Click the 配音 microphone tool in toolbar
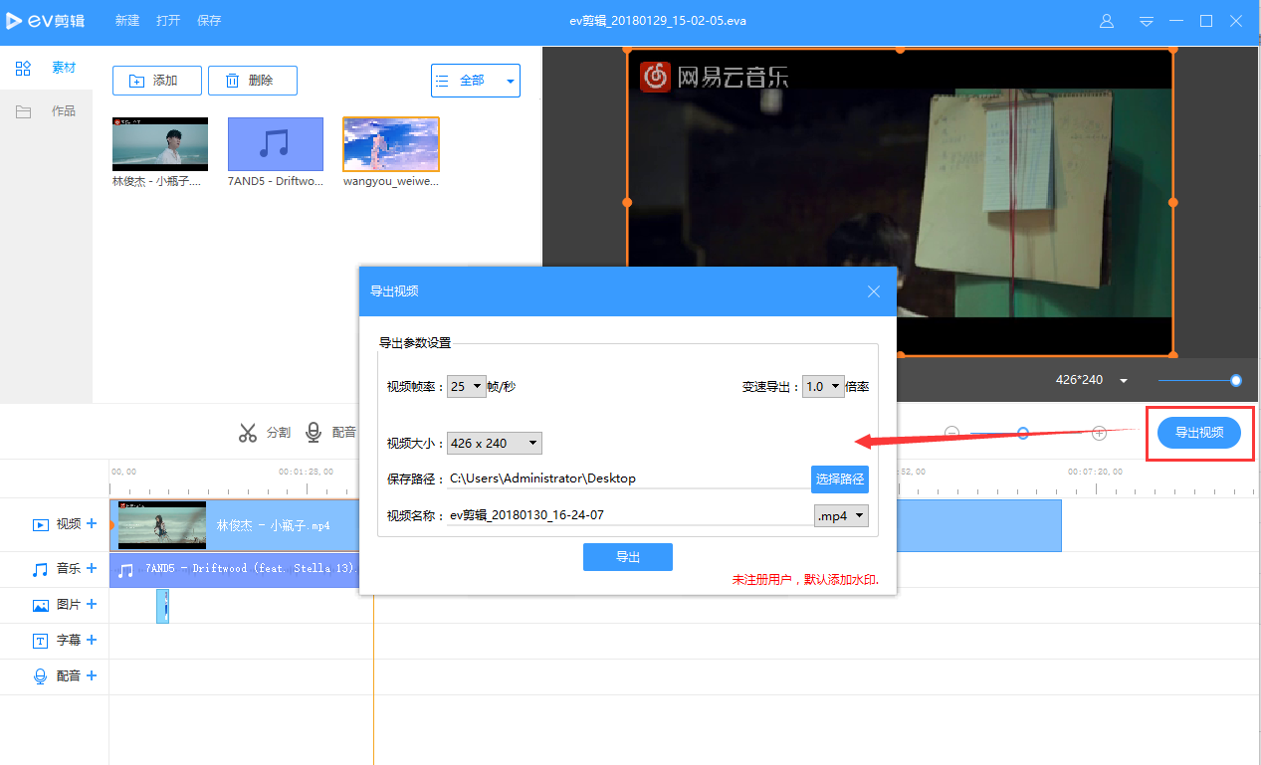Screen dimensions: 1261x765 [x=330, y=433]
